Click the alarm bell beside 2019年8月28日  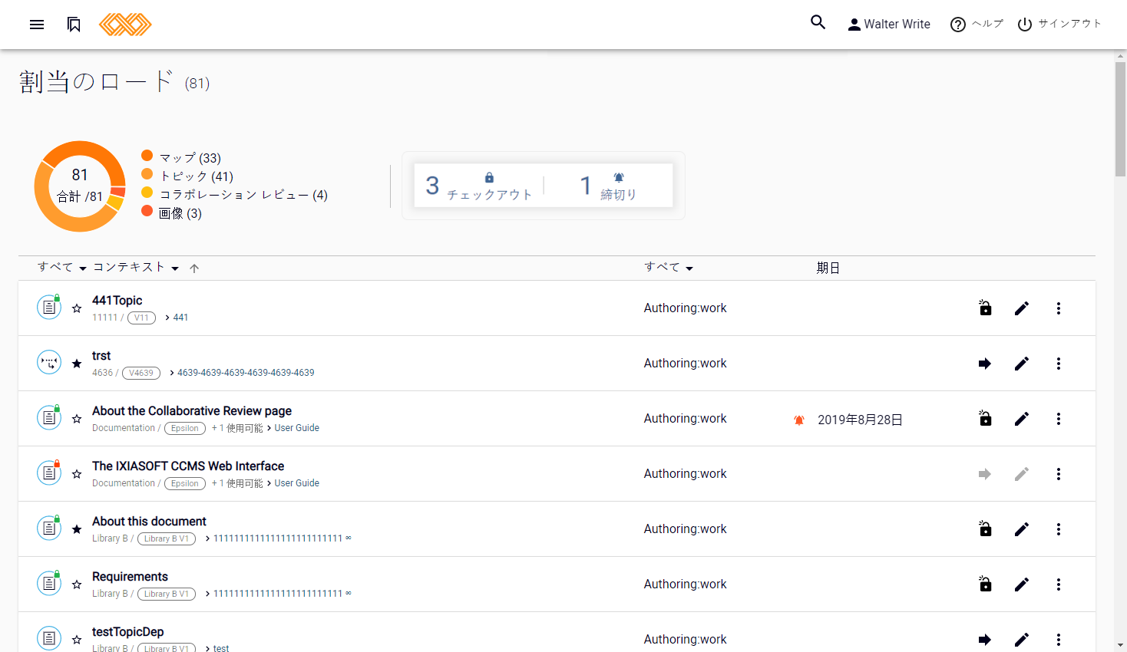click(x=799, y=420)
